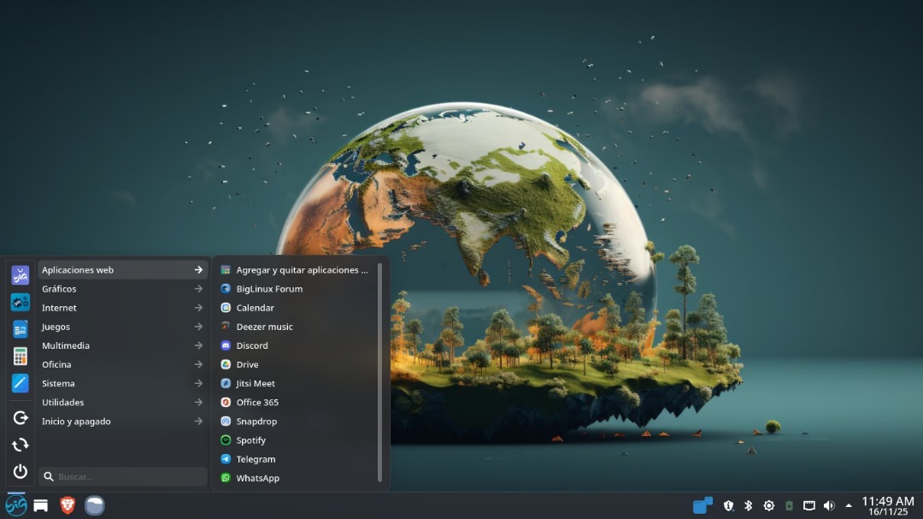Open brightness settings tray icon
This screenshot has height=519, width=923.
(x=769, y=505)
